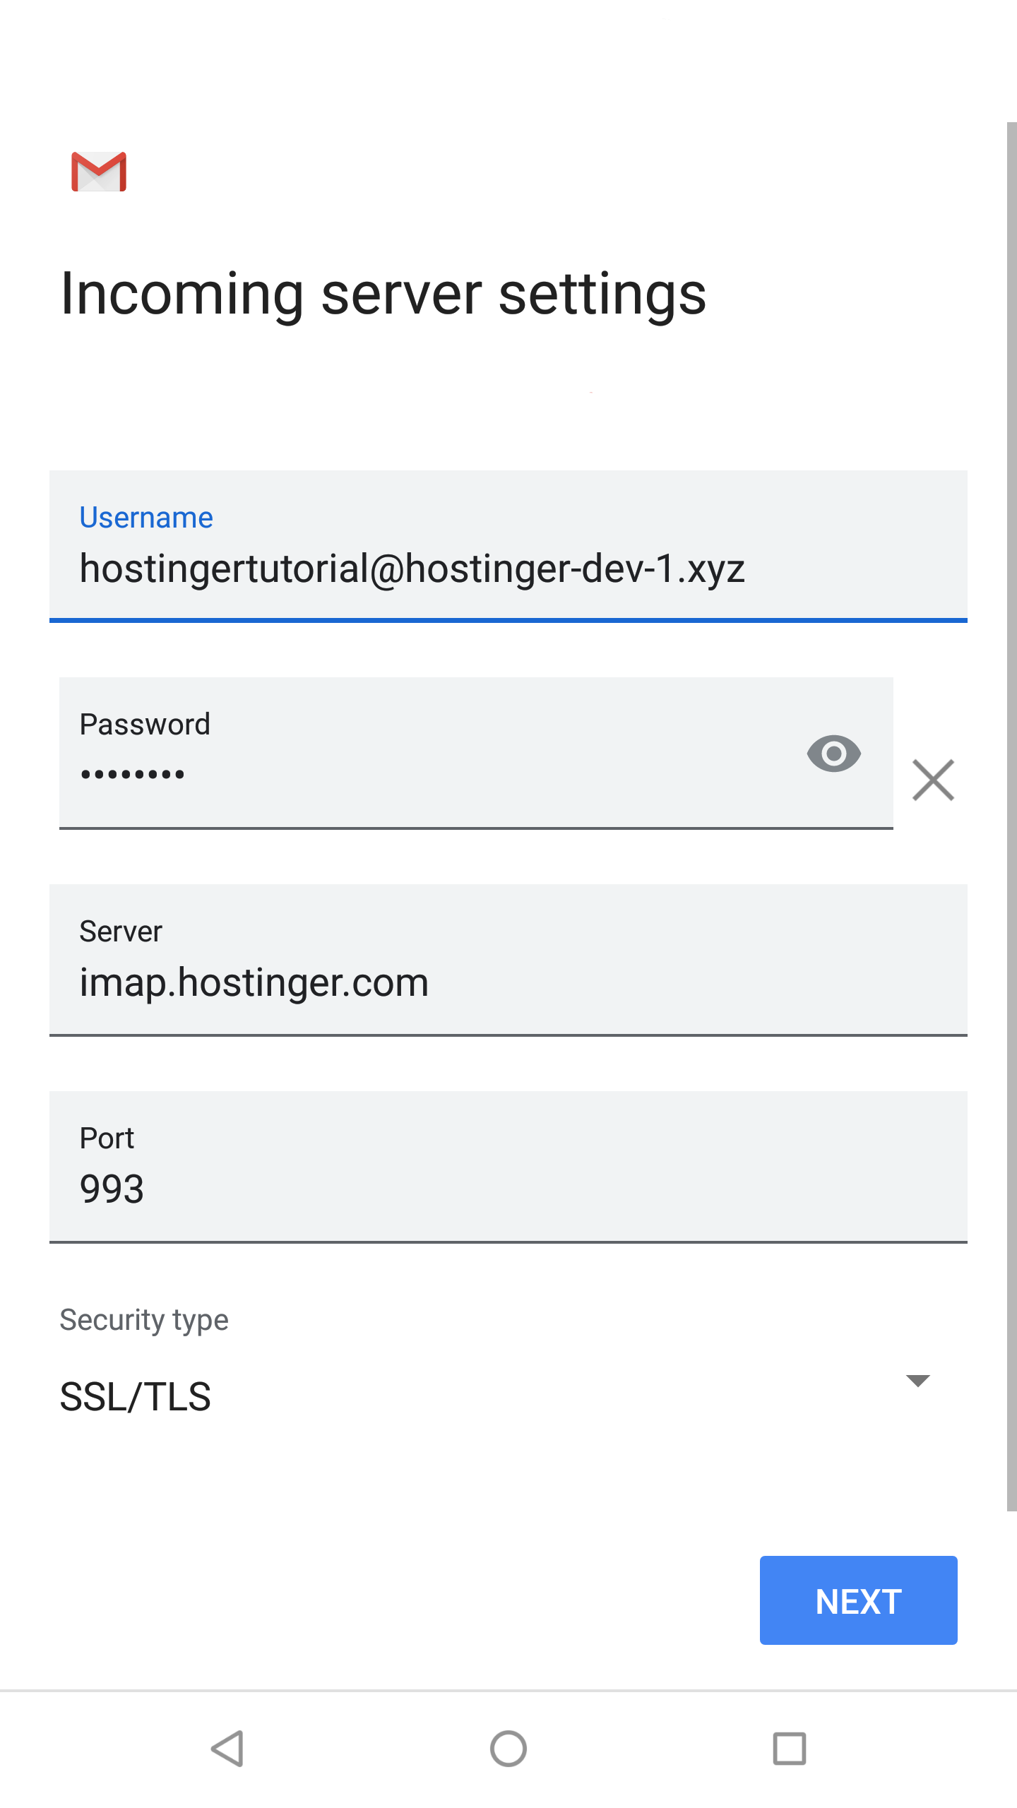The height and width of the screenshot is (1808, 1017).
Task: Open recent apps with the square icon
Action: 789,1749
